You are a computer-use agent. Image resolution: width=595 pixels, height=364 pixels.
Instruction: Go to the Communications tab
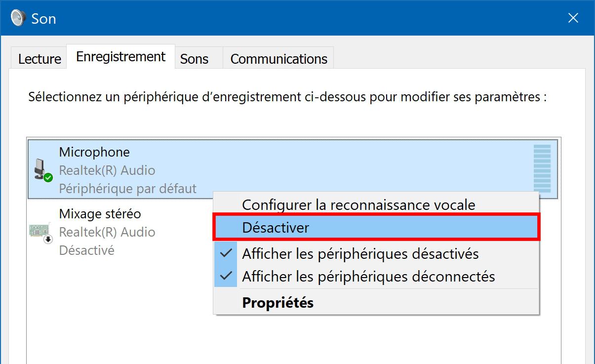pos(278,59)
